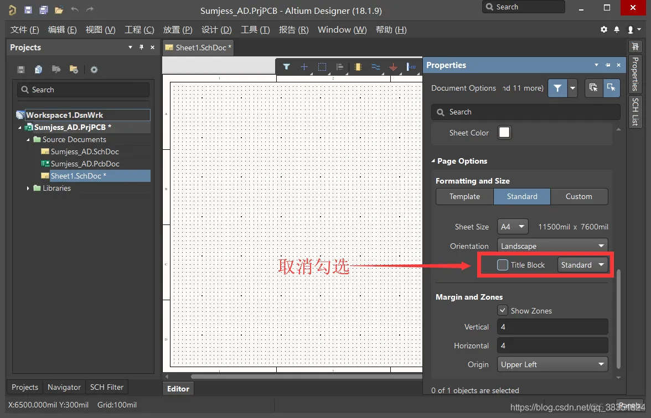651x418 pixels.
Task: Collapse the Page Options section
Action: (433, 161)
